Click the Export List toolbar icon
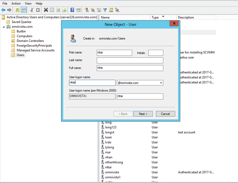This screenshot has width=238, height=183. coord(64,10)
